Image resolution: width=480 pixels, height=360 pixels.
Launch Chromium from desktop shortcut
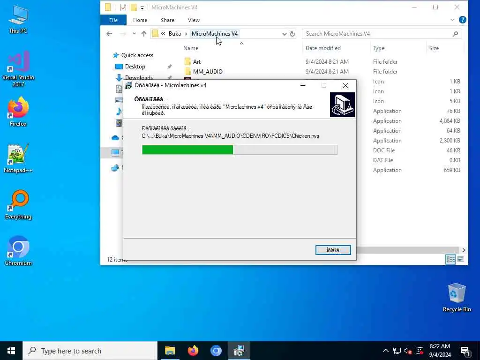click(x=18, y=251)
